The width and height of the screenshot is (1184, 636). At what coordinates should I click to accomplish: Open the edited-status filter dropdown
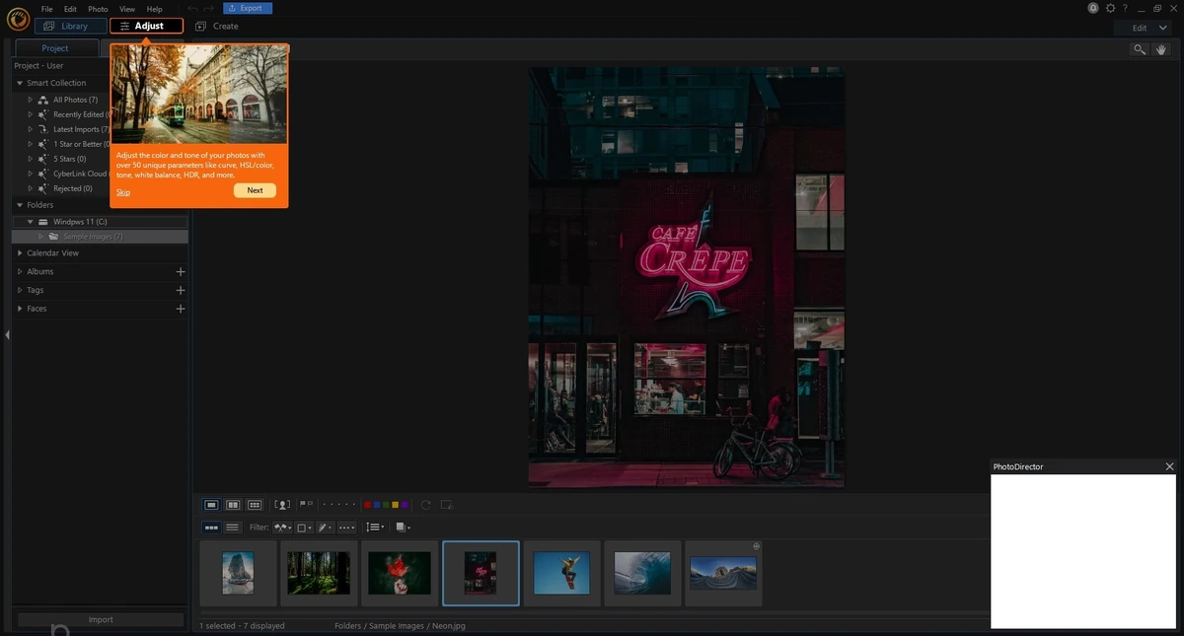325,528
